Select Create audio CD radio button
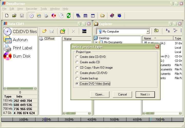 77,62
